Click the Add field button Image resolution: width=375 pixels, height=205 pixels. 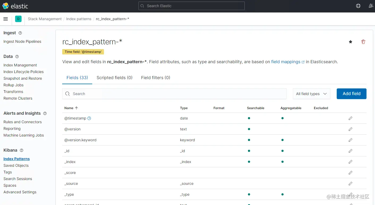[352, 94]
